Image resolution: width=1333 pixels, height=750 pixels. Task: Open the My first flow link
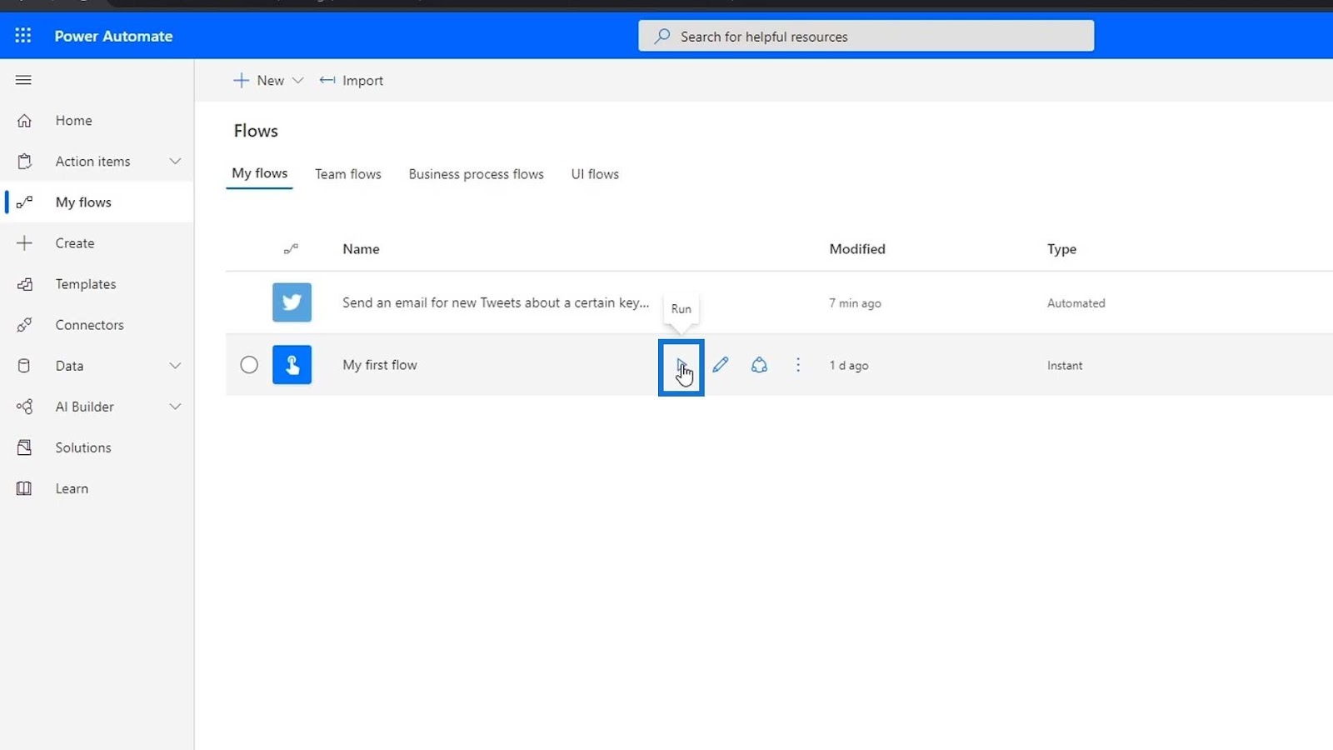click(380, 365)
